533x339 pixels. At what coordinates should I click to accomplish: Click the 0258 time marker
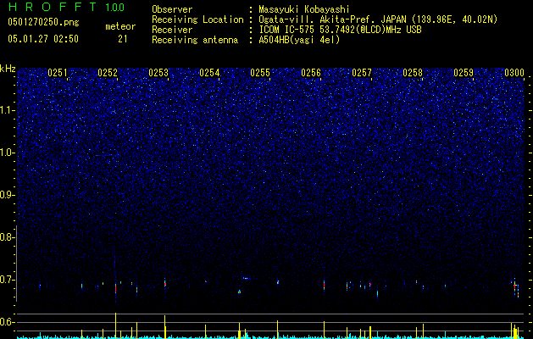[x=413, y=73]
